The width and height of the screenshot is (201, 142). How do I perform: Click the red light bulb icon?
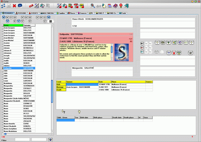121,6
